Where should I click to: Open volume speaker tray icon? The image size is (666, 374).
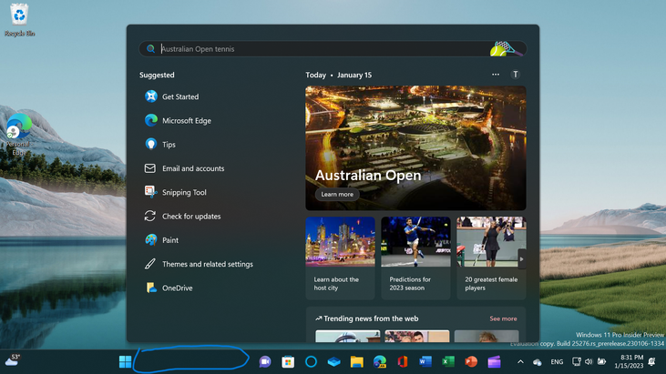(x=589, y=361)
